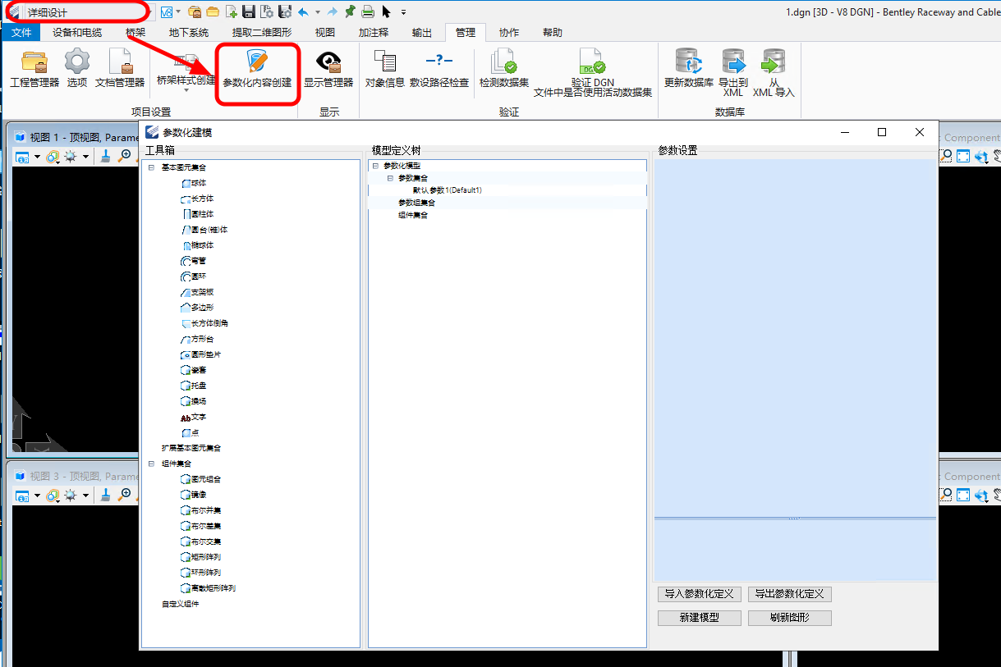Open undo history dropdown arrow
1001x667 pixels.
click(x=317, y=11)
